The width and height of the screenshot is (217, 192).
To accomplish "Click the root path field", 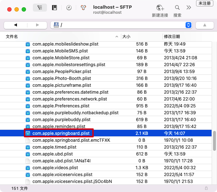I will coord(121,25).
